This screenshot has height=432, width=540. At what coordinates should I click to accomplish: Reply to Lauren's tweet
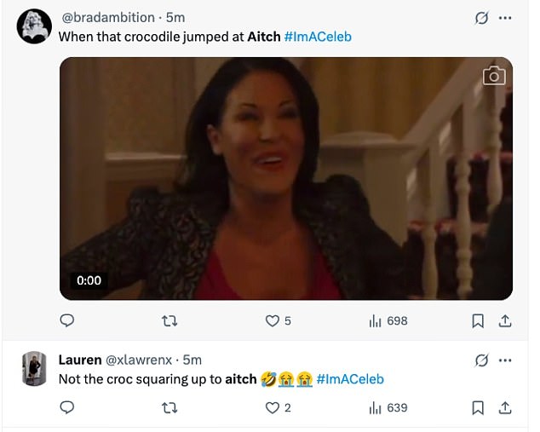click(67, 408)
